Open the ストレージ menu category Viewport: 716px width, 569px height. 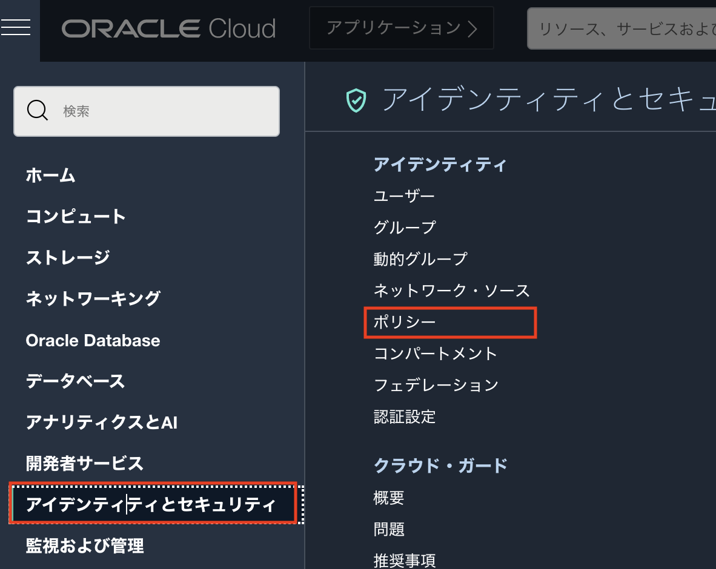(x=68, y=257)
